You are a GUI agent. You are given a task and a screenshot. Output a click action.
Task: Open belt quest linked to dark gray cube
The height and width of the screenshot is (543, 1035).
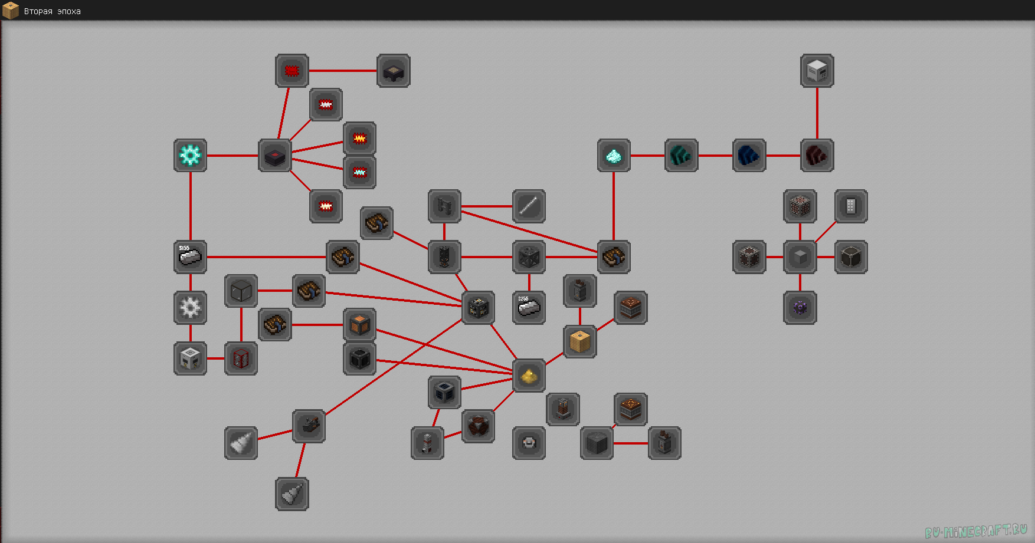(309, 291)
